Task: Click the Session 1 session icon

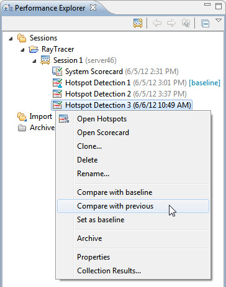Action: click(45, 60)
